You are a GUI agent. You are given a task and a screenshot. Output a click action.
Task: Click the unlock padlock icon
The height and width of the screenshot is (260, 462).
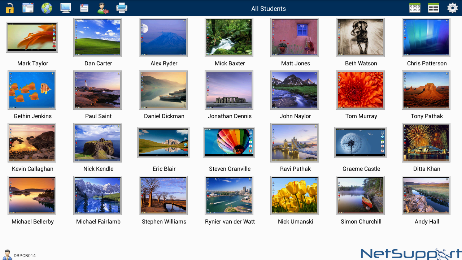10,8
